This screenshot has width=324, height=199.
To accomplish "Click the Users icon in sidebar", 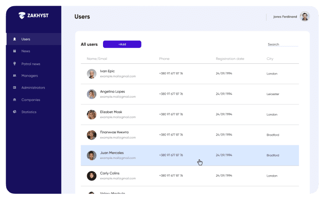I will pos(15,39).
